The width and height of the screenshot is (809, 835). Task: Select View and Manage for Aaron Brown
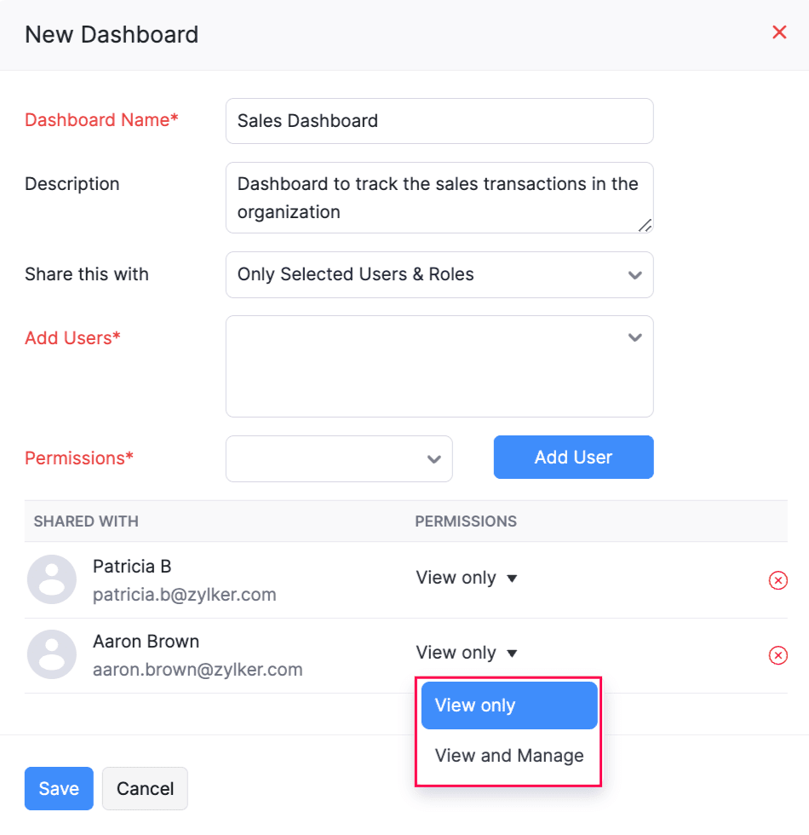(x=508, y=756)
